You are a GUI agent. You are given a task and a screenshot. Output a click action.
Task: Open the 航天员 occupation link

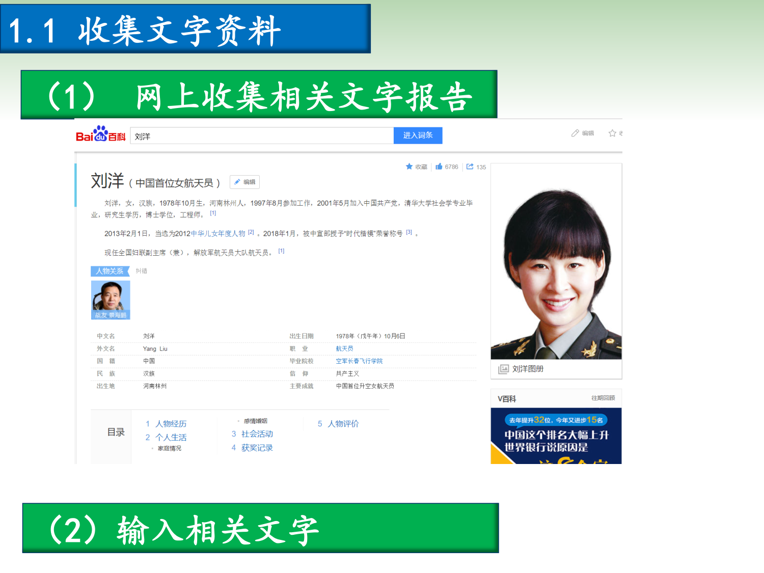coord(344,349)
